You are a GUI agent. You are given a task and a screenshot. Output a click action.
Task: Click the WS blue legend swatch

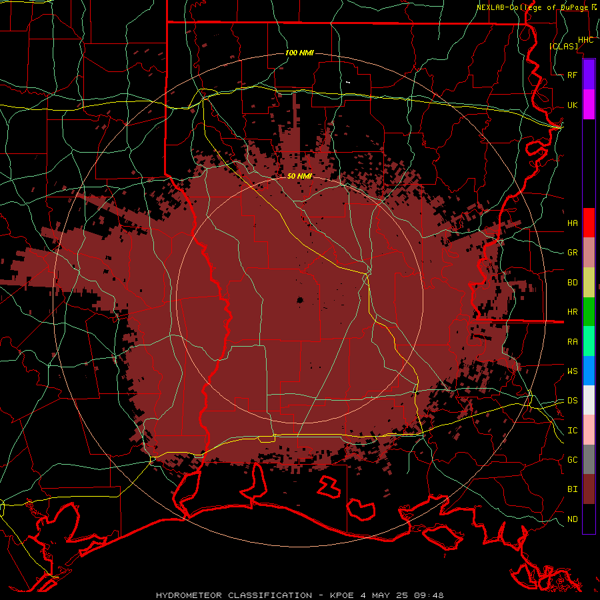point(589,371)
